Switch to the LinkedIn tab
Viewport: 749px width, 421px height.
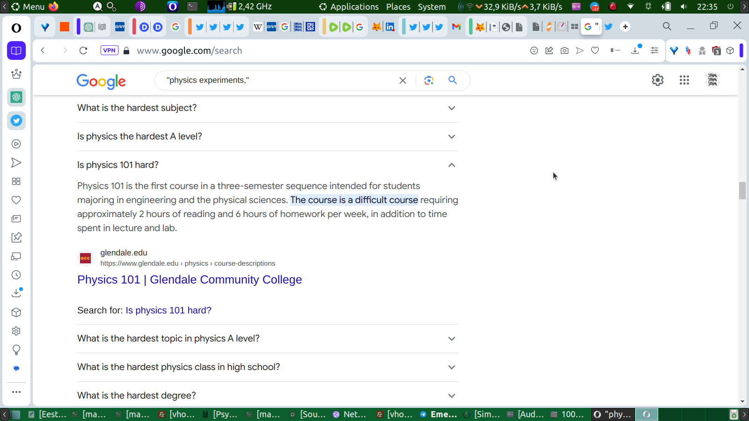[390, 27]
